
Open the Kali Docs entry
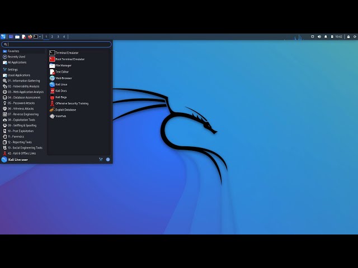(79, 90)
